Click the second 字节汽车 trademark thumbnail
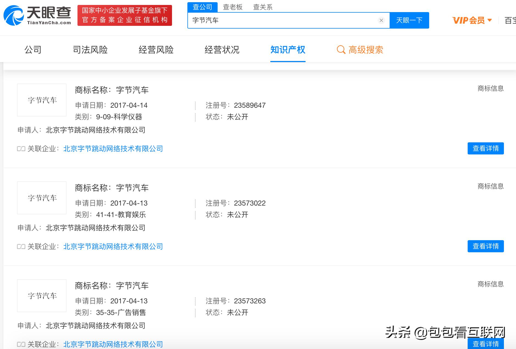516x349 pixels. pos(41,198)
